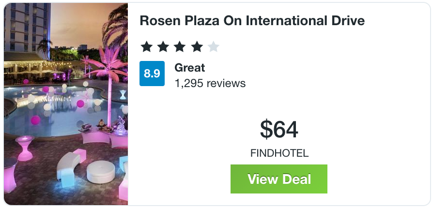Open the 1,295 reviews link

210,83
